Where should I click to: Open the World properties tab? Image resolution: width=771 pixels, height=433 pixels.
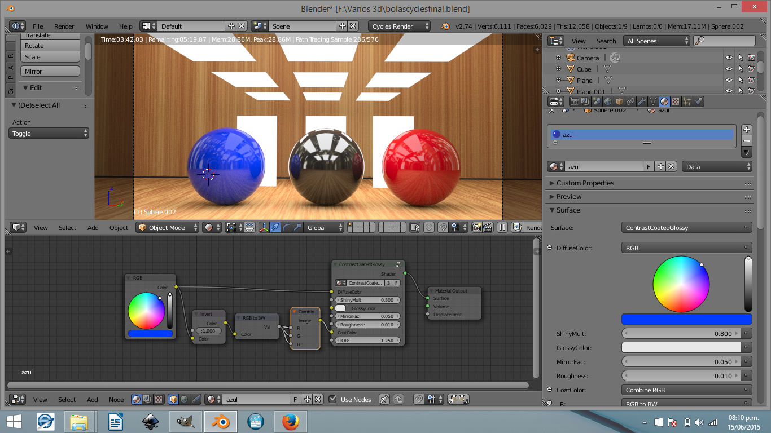pos(607,101)
